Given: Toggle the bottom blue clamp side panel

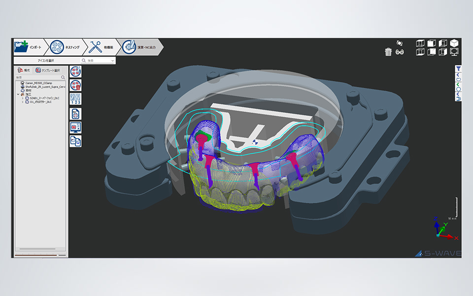Looking at the screenshot, I should [x=458, y=99].
